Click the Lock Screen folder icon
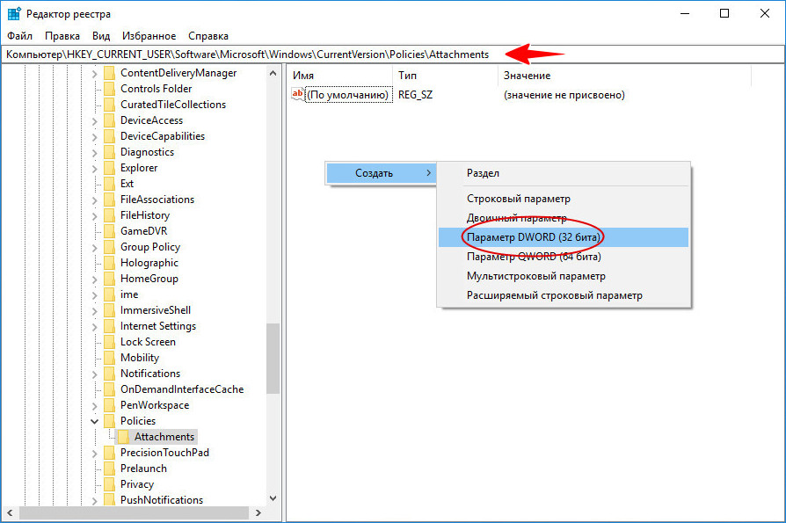The image size is (786, 523). click(109, 342)
